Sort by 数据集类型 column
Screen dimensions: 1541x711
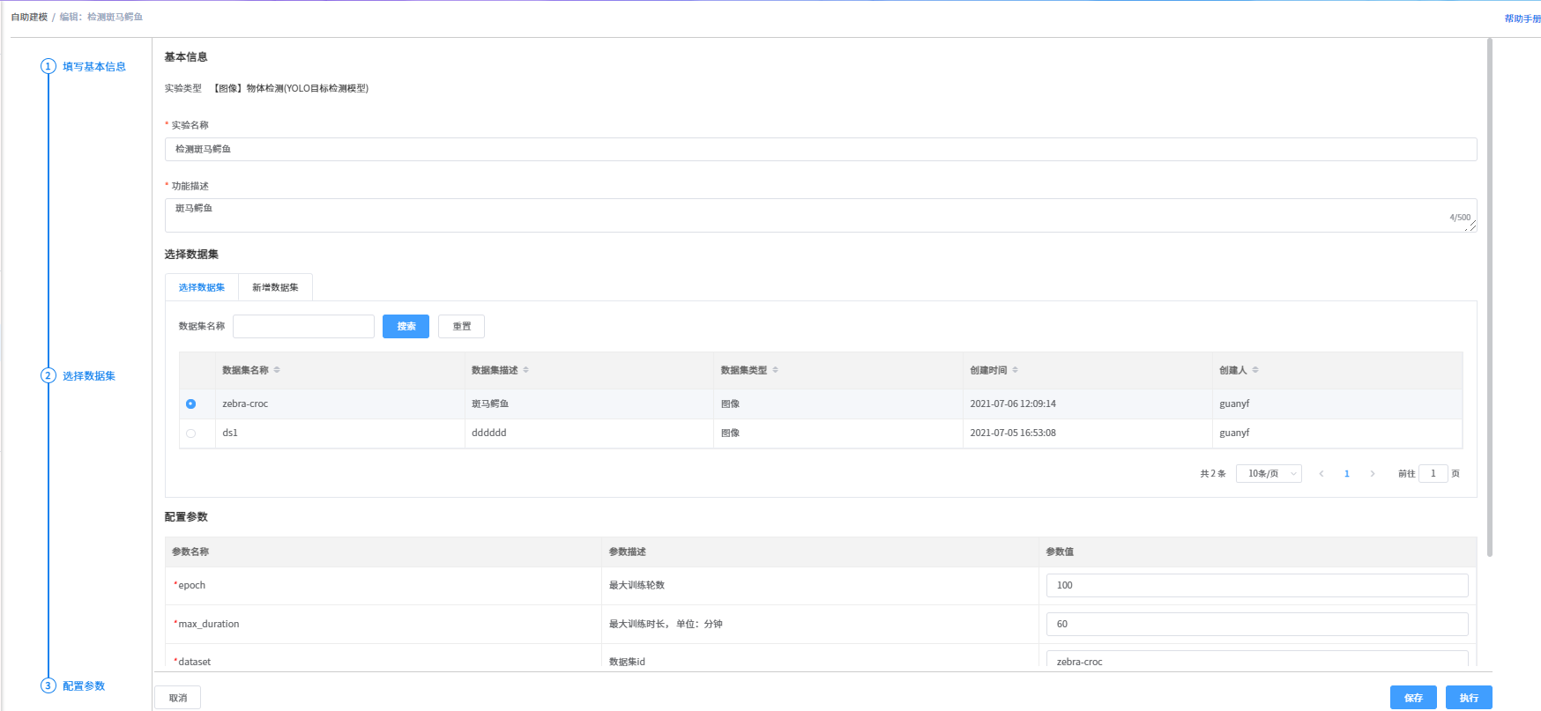tap(776, 370)
